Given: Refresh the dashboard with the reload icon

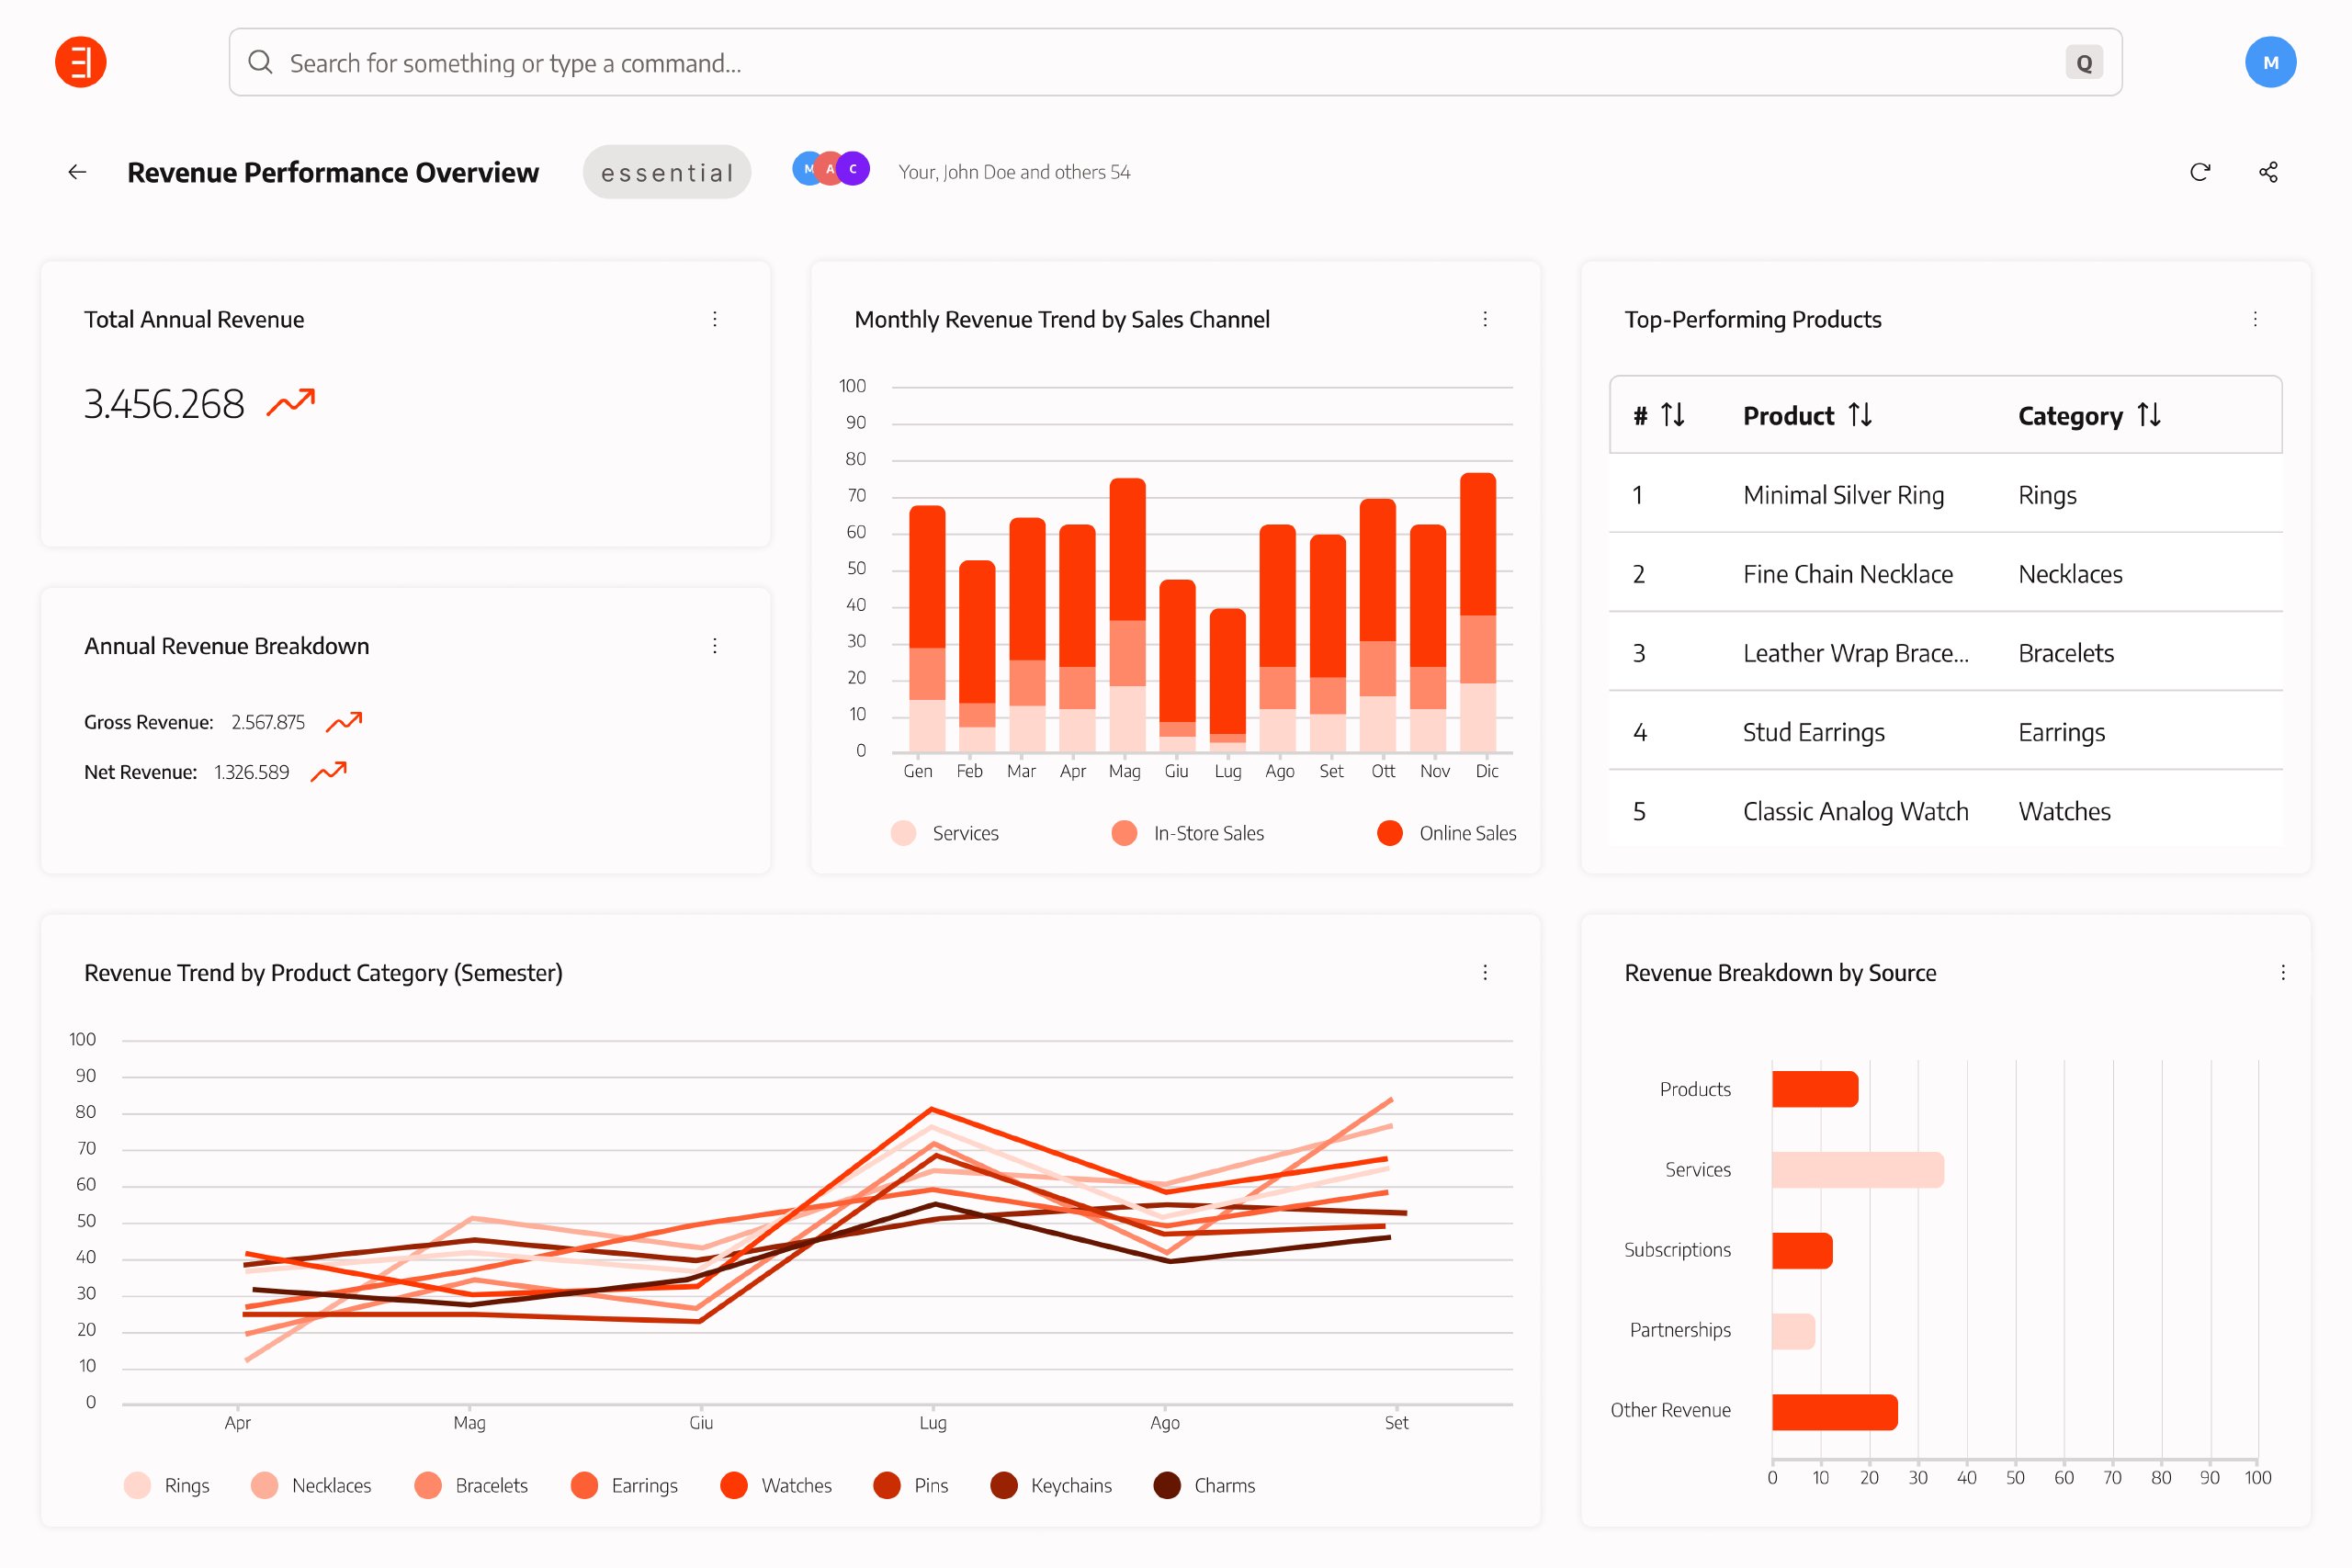Looking at the screenshot, I should click(2199, 172).
